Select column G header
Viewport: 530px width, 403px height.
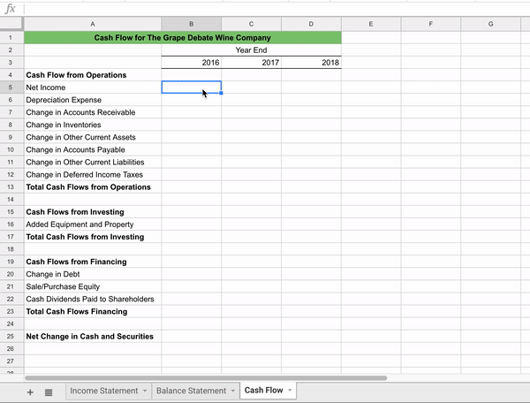click(490, 24)
